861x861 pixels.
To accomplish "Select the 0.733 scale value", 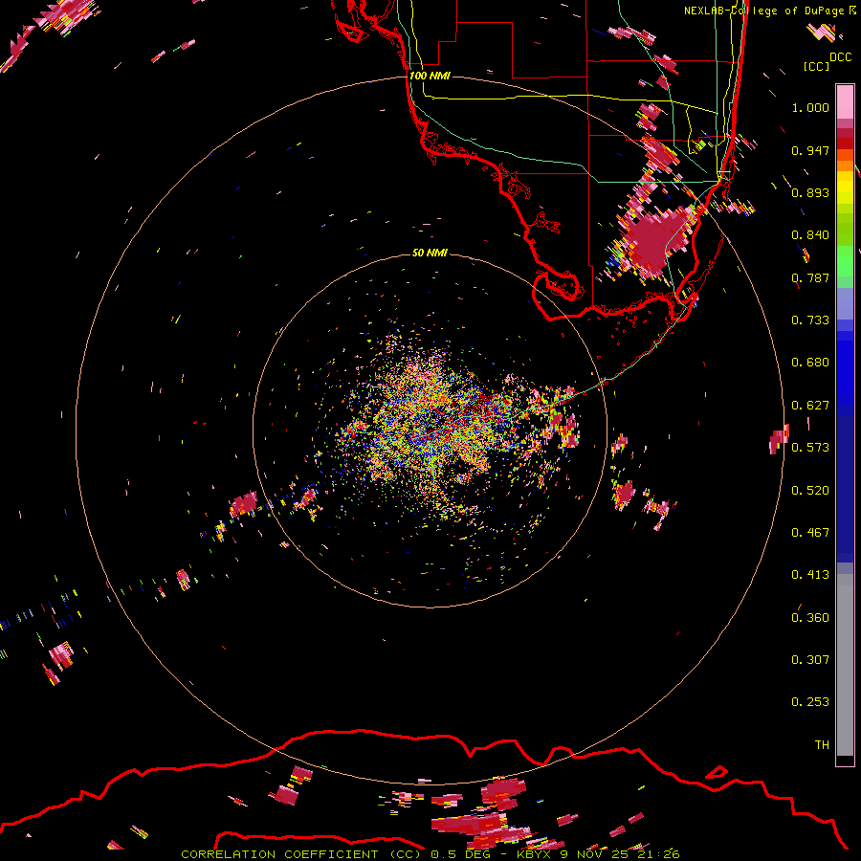I will click(x=810, y=320).
